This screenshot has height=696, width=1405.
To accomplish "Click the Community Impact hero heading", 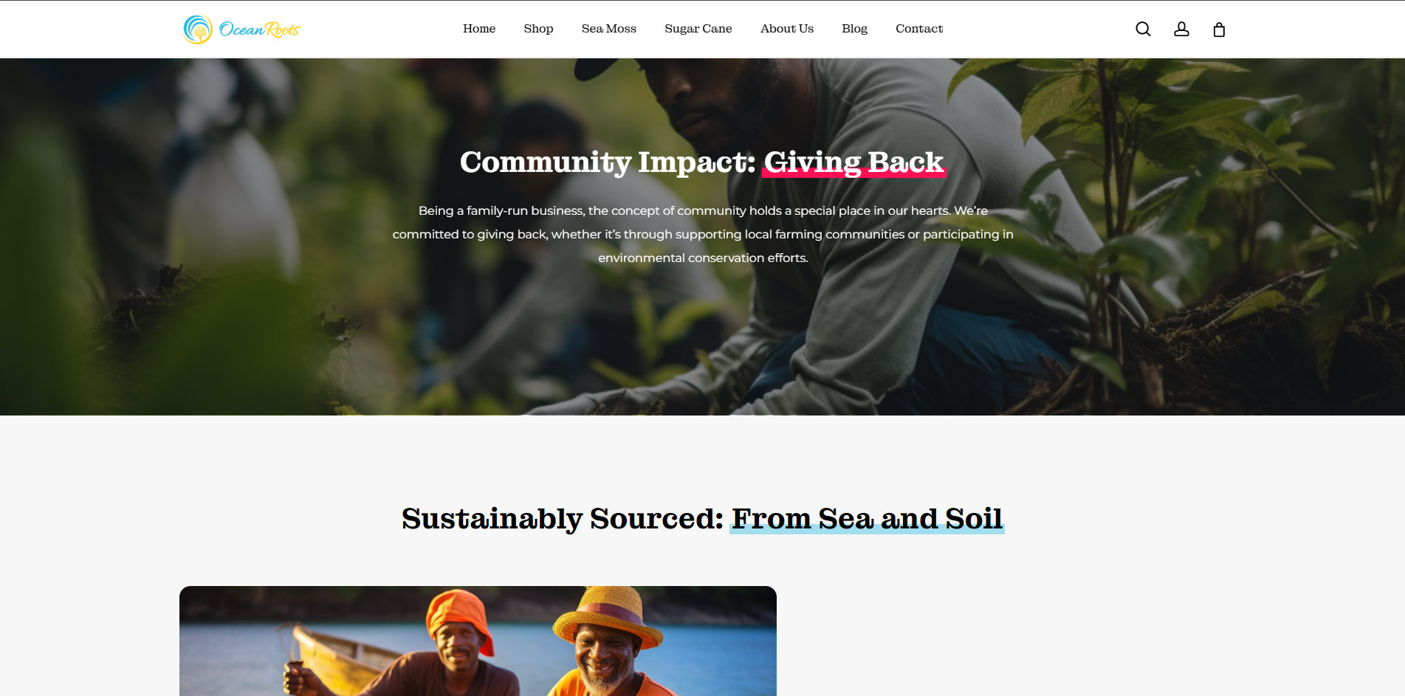I will 702,162.
